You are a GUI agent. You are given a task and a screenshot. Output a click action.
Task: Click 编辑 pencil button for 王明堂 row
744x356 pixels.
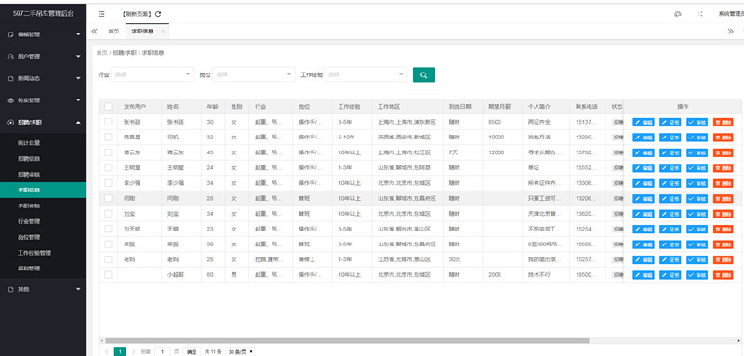tap(644, 168)
